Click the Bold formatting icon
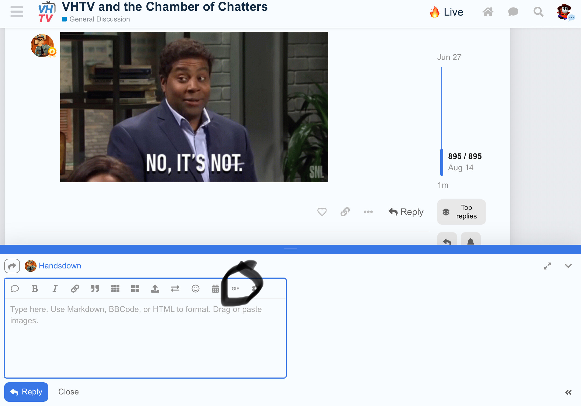This screenshot has width=581, height=406. (x=35, y=289)
